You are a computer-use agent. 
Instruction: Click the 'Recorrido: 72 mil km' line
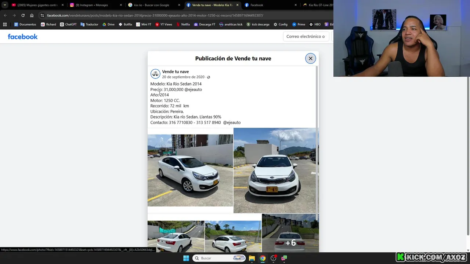coord(170,106)
